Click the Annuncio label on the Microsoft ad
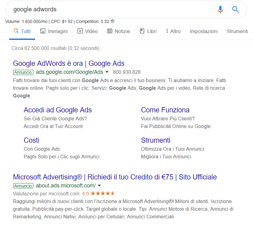 [x=23, y=186]
